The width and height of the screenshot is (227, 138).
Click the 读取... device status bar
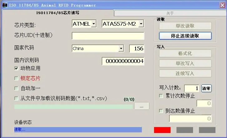tap(78, 130)
